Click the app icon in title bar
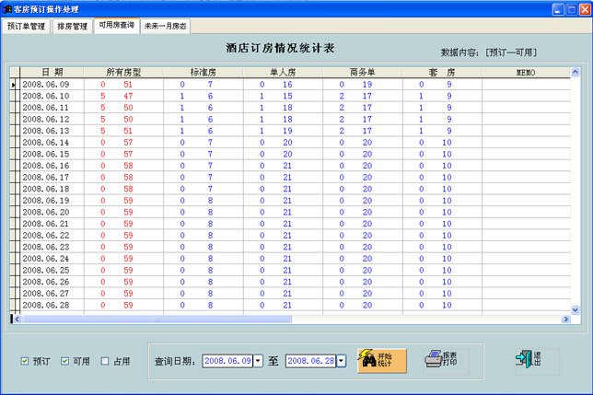This screenshot has width=593, height=395. point(7,8)
